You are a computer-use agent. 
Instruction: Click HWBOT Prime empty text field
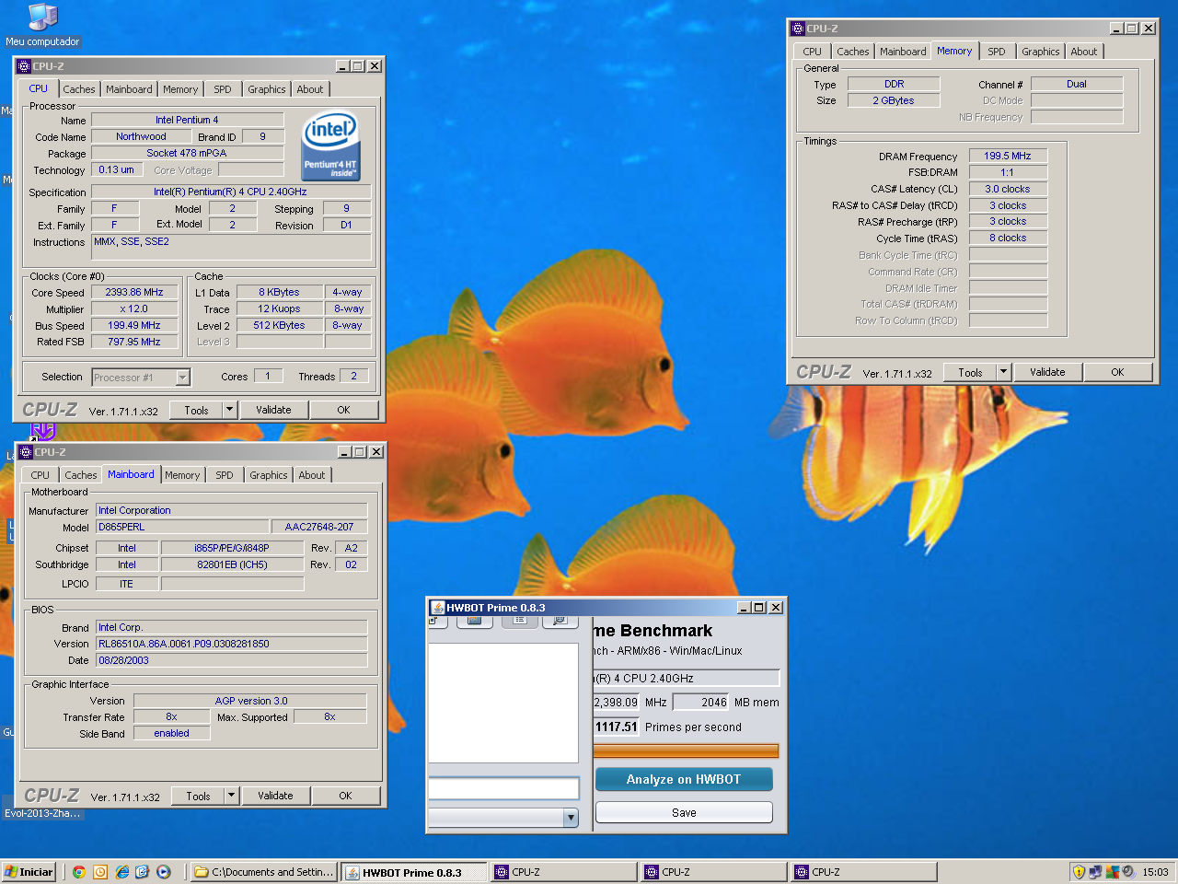(503, 788)
